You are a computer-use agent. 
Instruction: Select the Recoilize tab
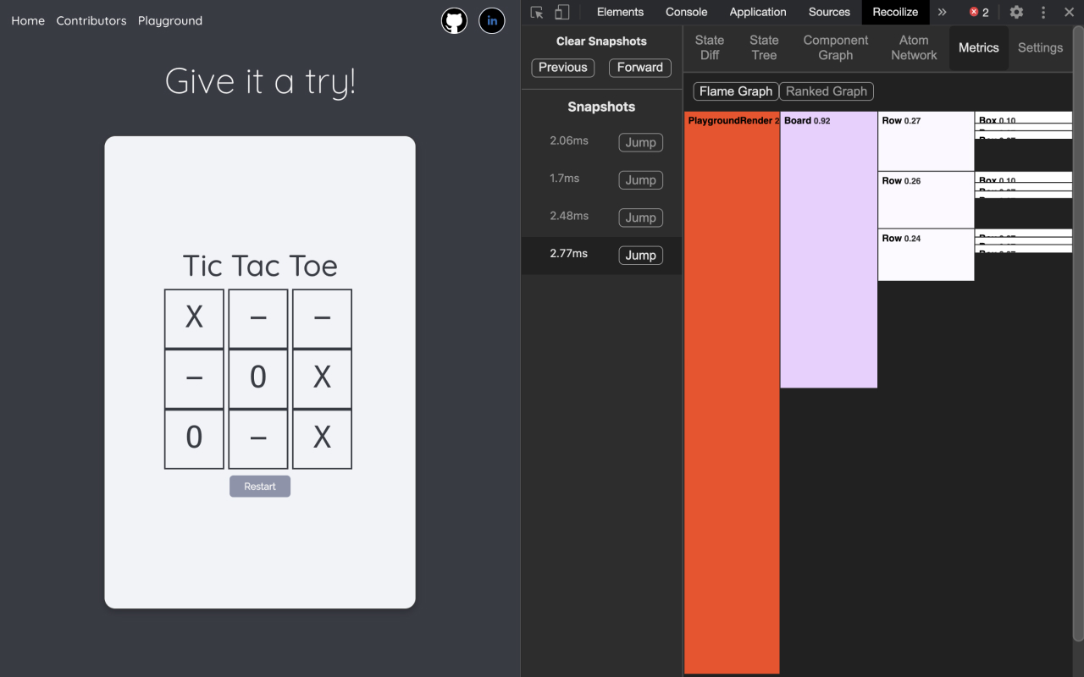(x=895, y=12)
